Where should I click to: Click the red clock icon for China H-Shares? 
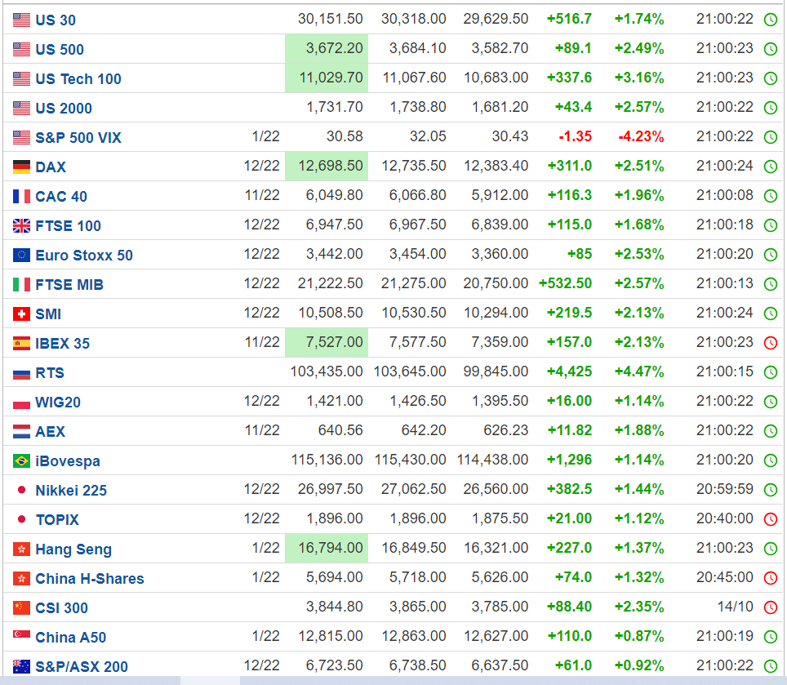point(771,578)
